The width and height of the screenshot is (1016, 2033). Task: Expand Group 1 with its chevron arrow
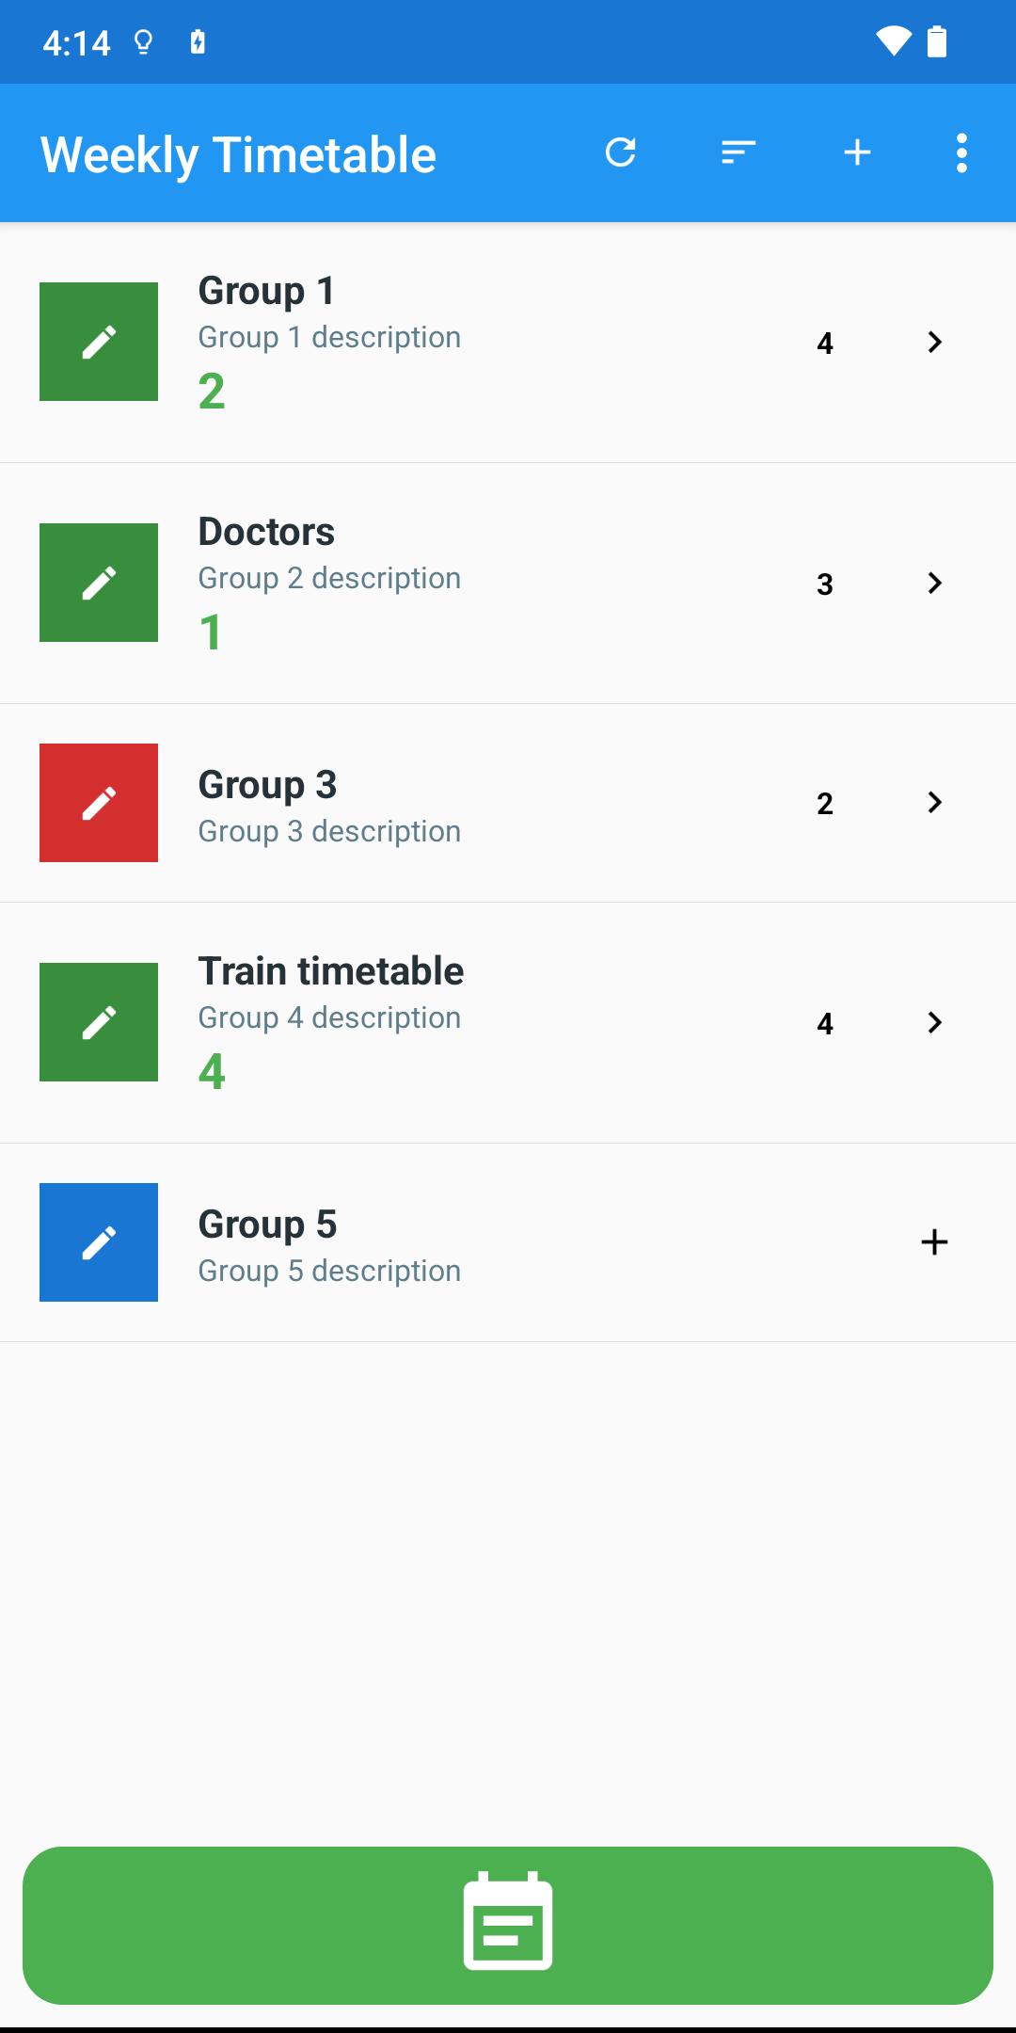pos(934,342)
